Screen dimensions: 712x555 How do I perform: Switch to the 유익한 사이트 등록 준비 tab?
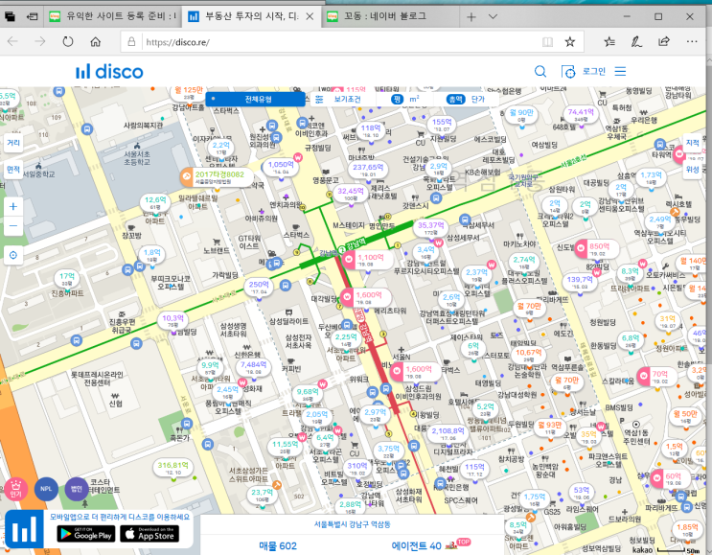tap(113, 16)
